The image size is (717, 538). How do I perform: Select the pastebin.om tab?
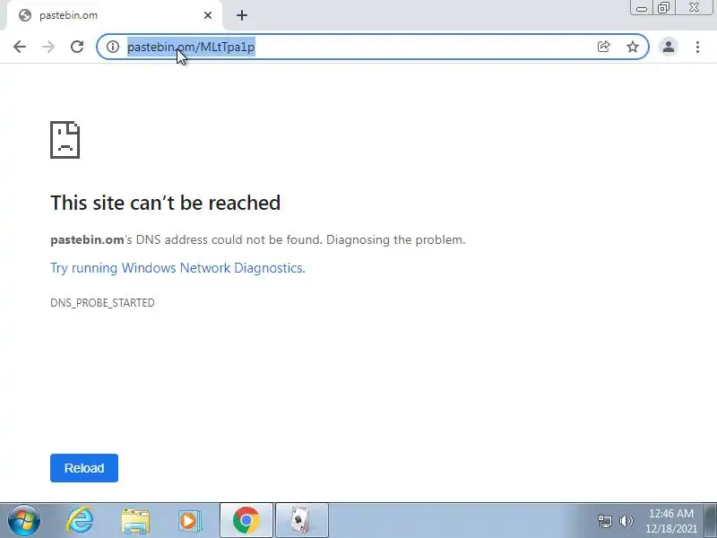coord(115,15)
